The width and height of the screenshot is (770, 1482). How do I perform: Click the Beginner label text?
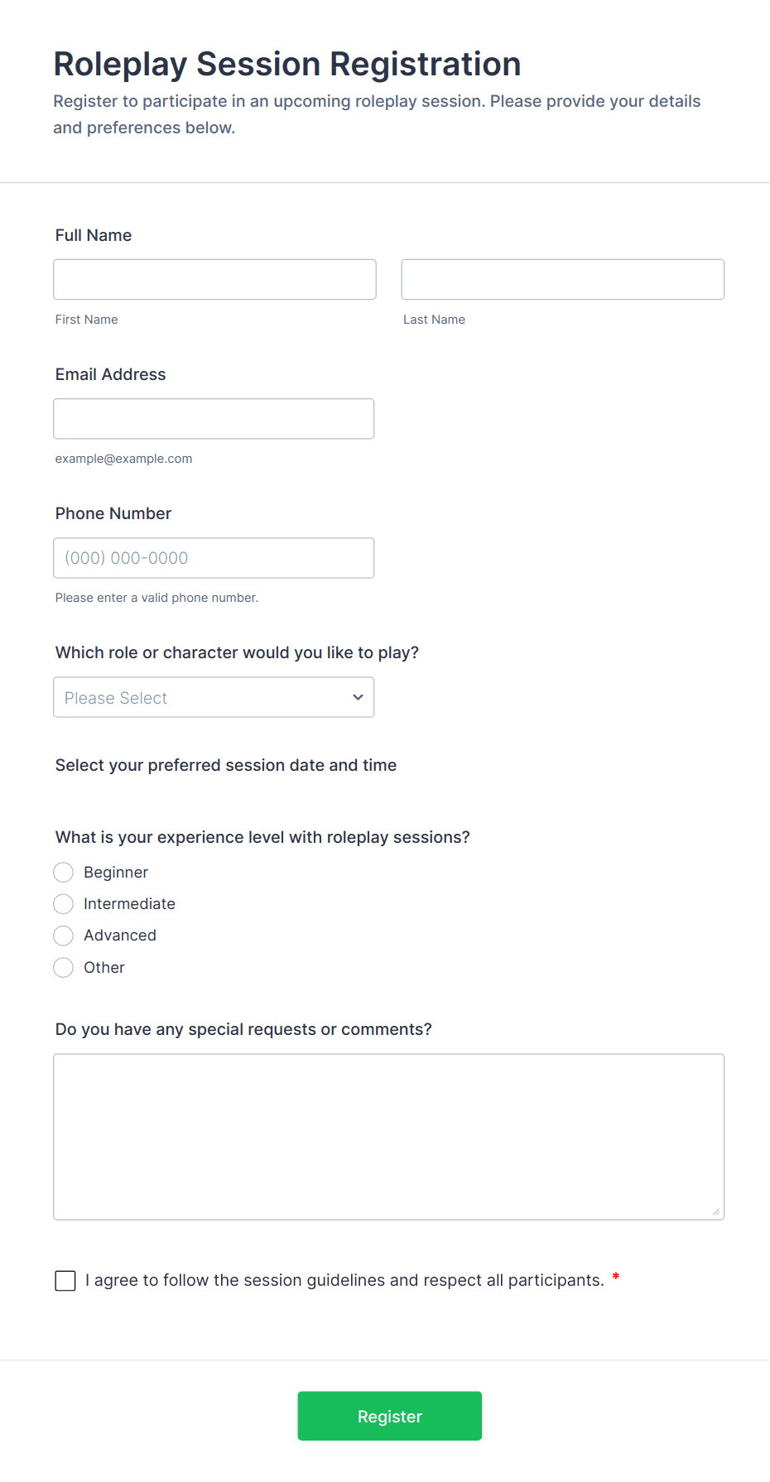[x=116, y=873]
